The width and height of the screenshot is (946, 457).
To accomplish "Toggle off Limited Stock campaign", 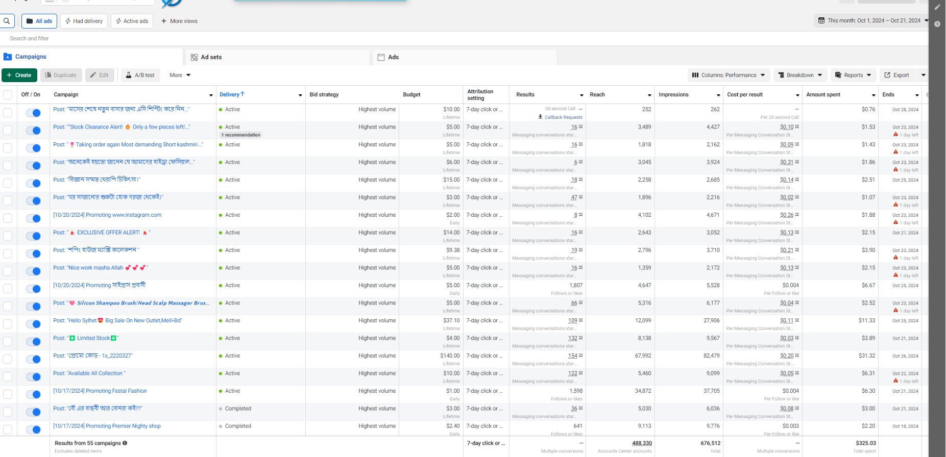I will (33, 342).
